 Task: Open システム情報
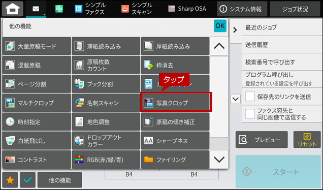(x=242, y=9)
